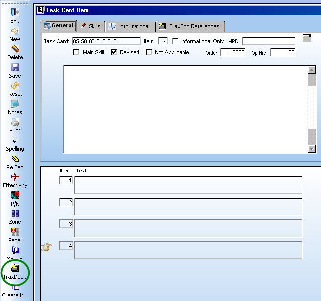Image resolution: width=321 pixels, height=301 pixels.
Task: Uncheck the Revised checkbox
Action: pos(114,52)
